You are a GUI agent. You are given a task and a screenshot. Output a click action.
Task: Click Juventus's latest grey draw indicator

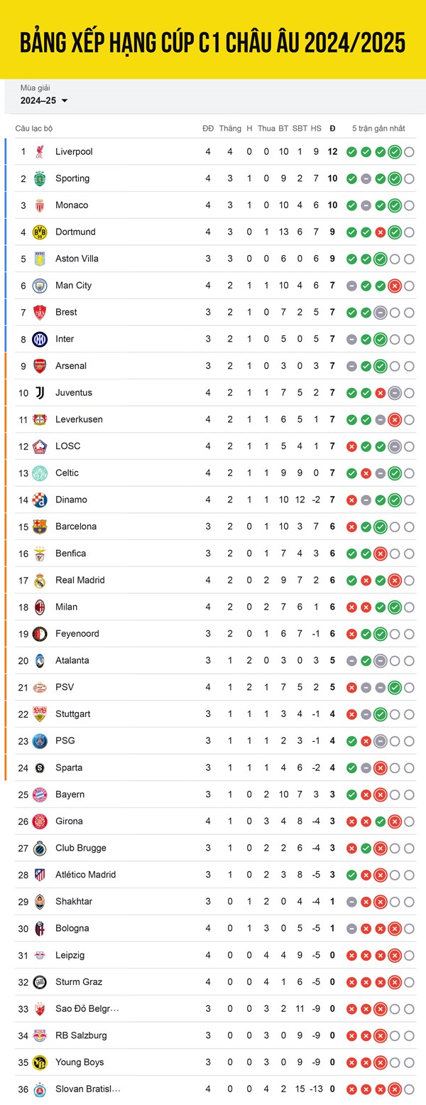click(395, 392)
